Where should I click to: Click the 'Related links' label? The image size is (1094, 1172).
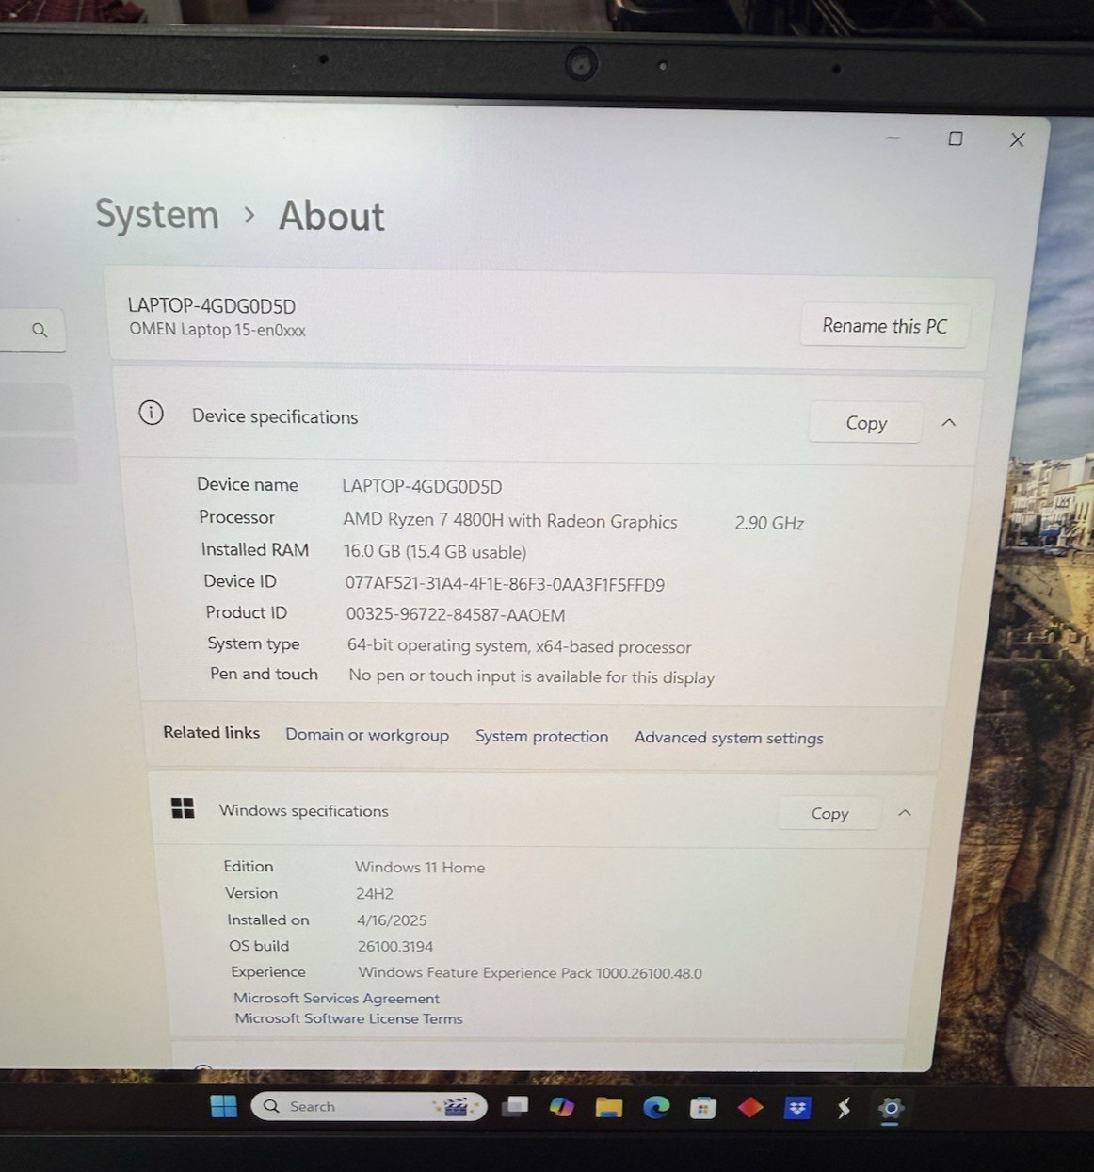tap(211, 732)
